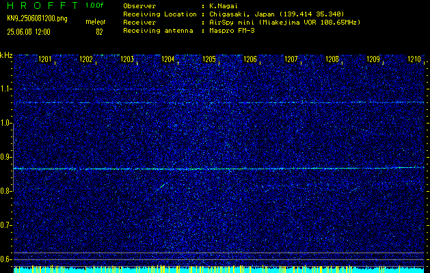This screenshot has width=430, height=273.
Task: Click the 1205 time marker
Action: [x=209, y=59]
